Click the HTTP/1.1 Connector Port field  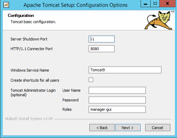click(101, 49)
